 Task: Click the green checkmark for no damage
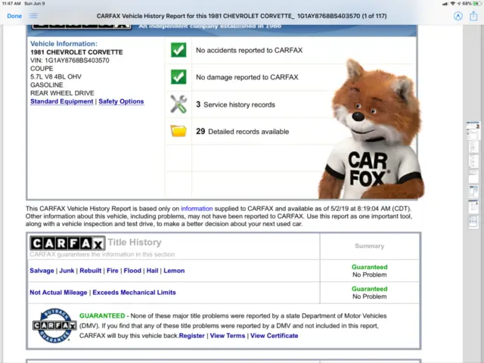(178, 77)
